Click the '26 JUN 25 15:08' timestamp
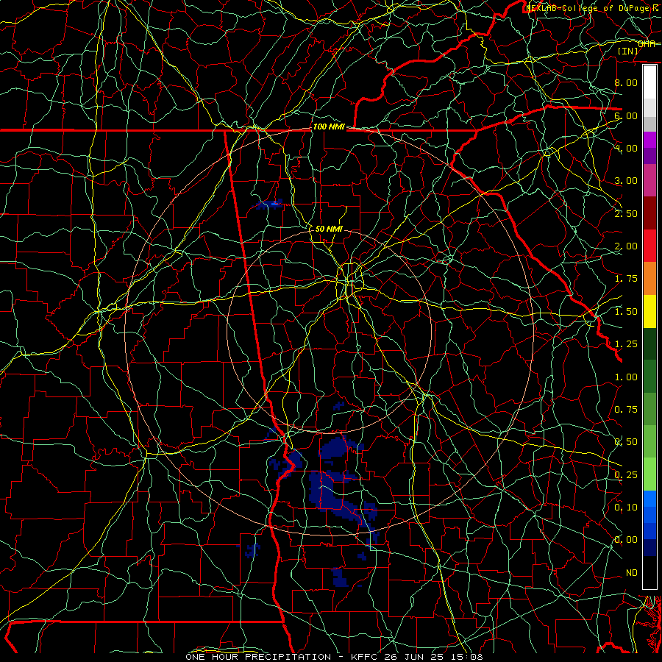This screenshot has width=662, height=662. click(433, 657)
